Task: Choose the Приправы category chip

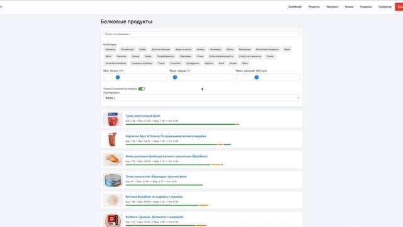Action: [x=186, y=56]
